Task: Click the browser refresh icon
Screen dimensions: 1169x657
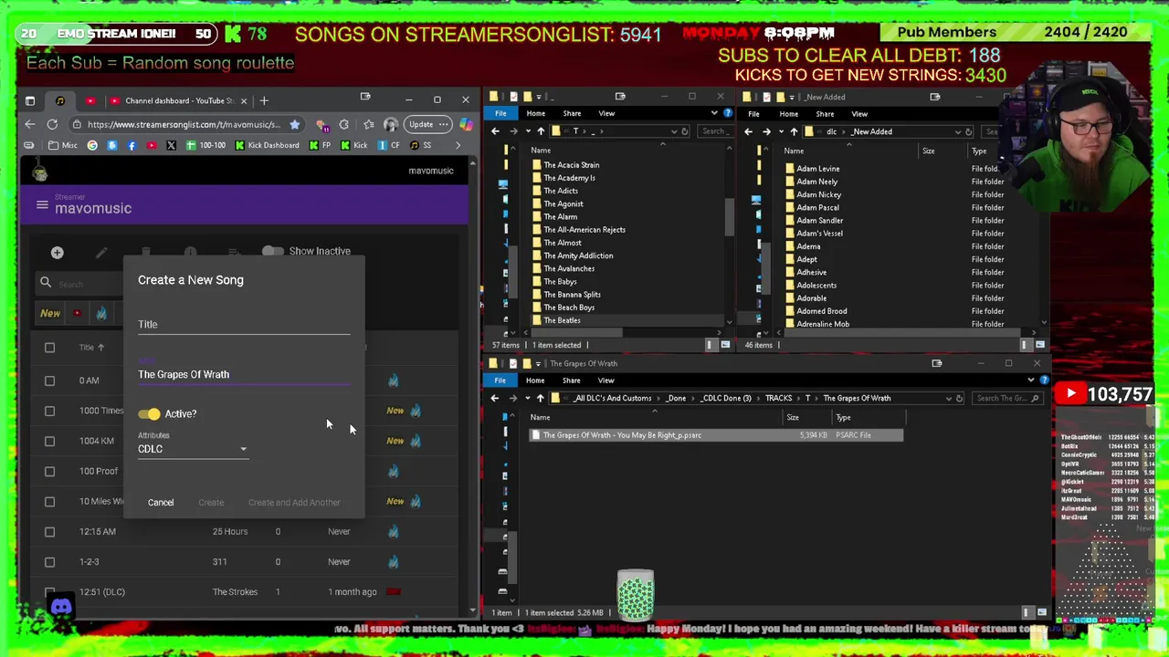Action: click(x=52, y=124)
